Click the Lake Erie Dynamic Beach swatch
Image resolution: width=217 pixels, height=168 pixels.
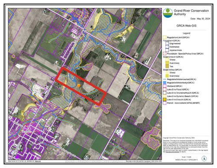[165, 96]
